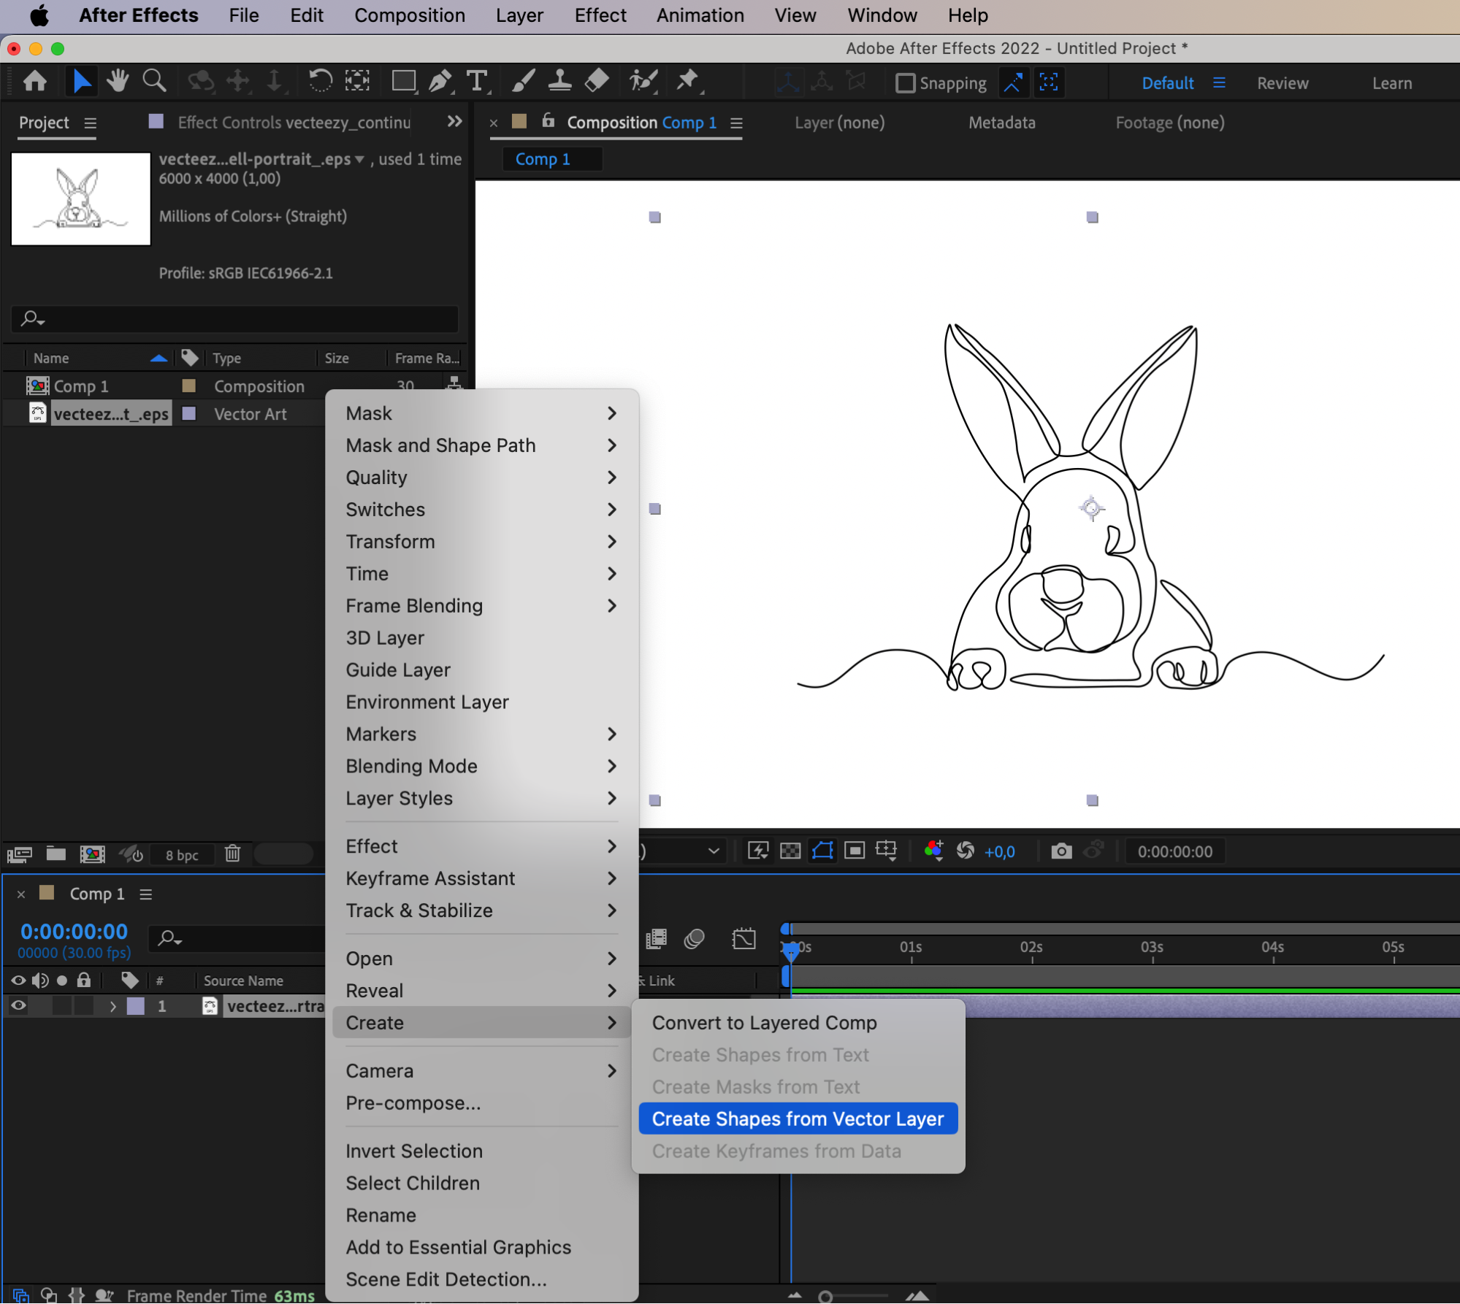1460x1304 pixels.
Task: Select the Selection (arrow) tool
Action: tap(82, 81)
